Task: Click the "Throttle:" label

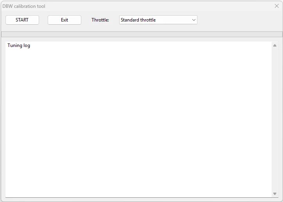Action: pos(100,20)
